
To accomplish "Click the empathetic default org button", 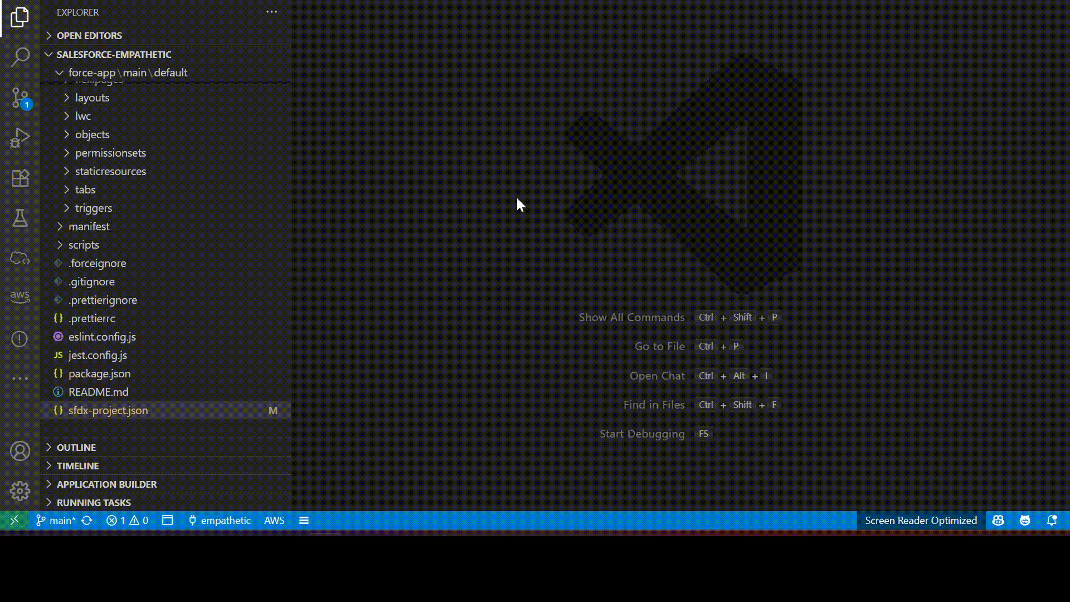I will click(220, 521).
